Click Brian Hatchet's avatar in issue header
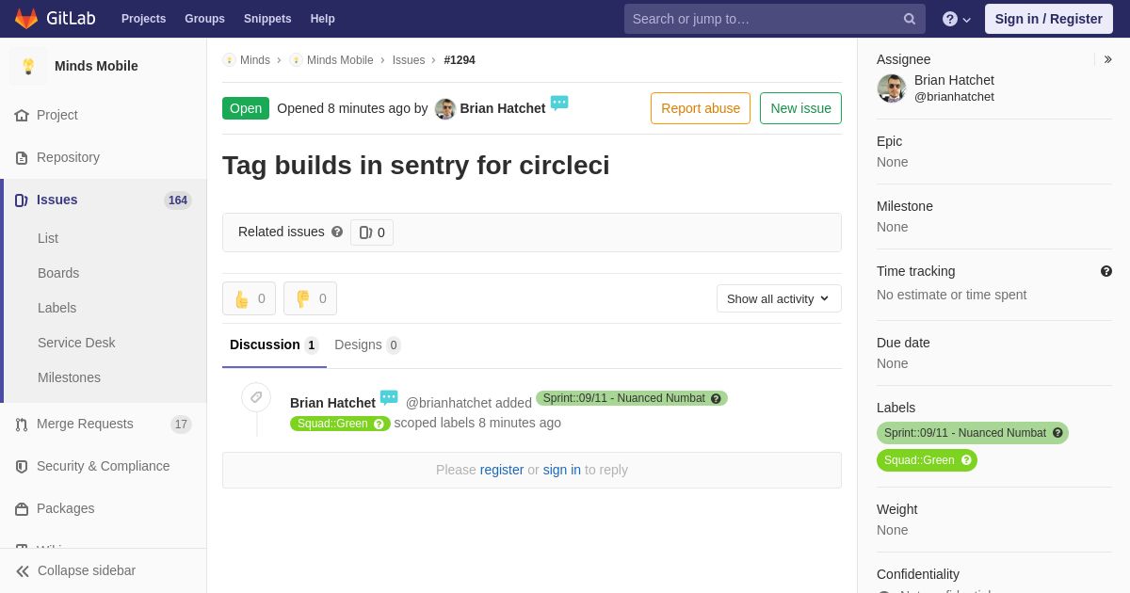The height and width of the screenshot is (593, 1130). coord(445,108)
